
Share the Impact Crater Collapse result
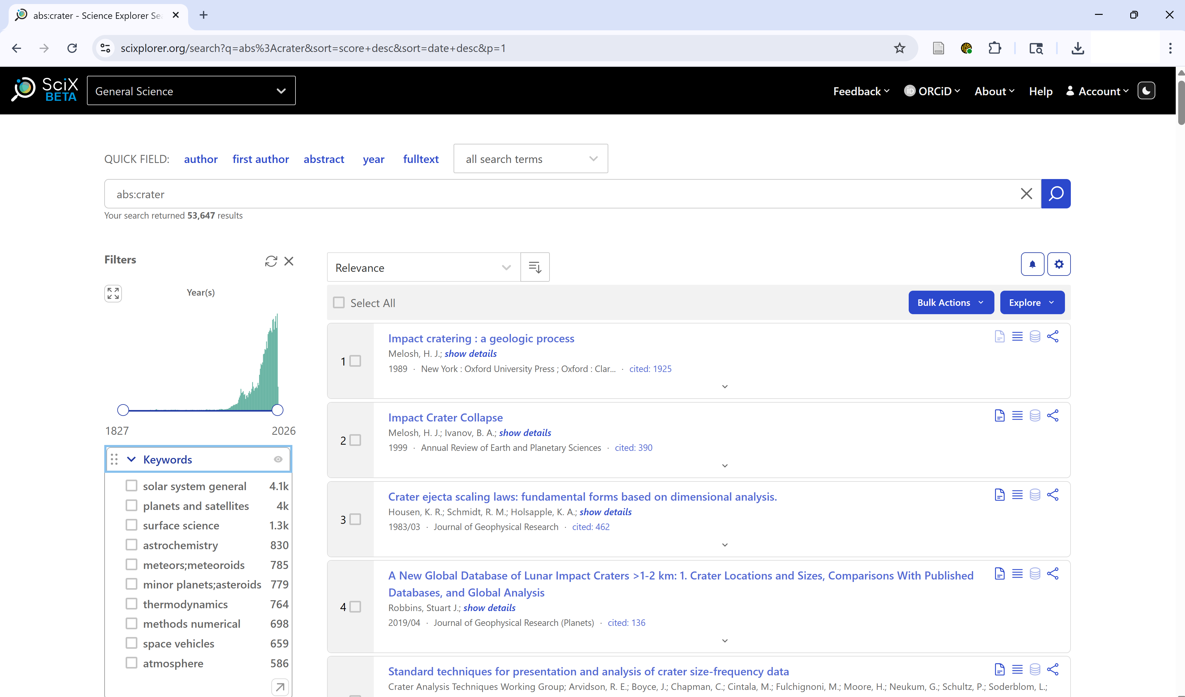1052,416
